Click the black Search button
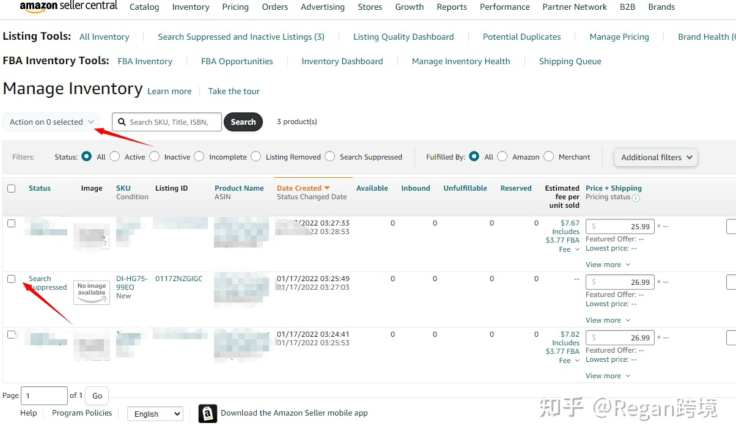This screenshot has width=736, height=440. pos(243,122)
